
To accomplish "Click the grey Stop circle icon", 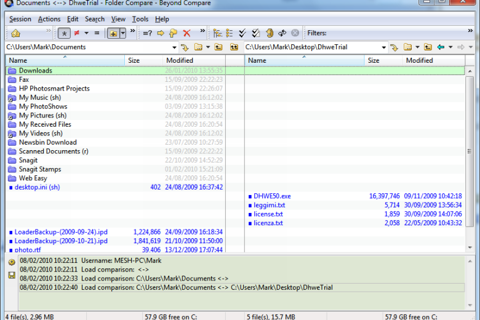I will pos(295,33).
